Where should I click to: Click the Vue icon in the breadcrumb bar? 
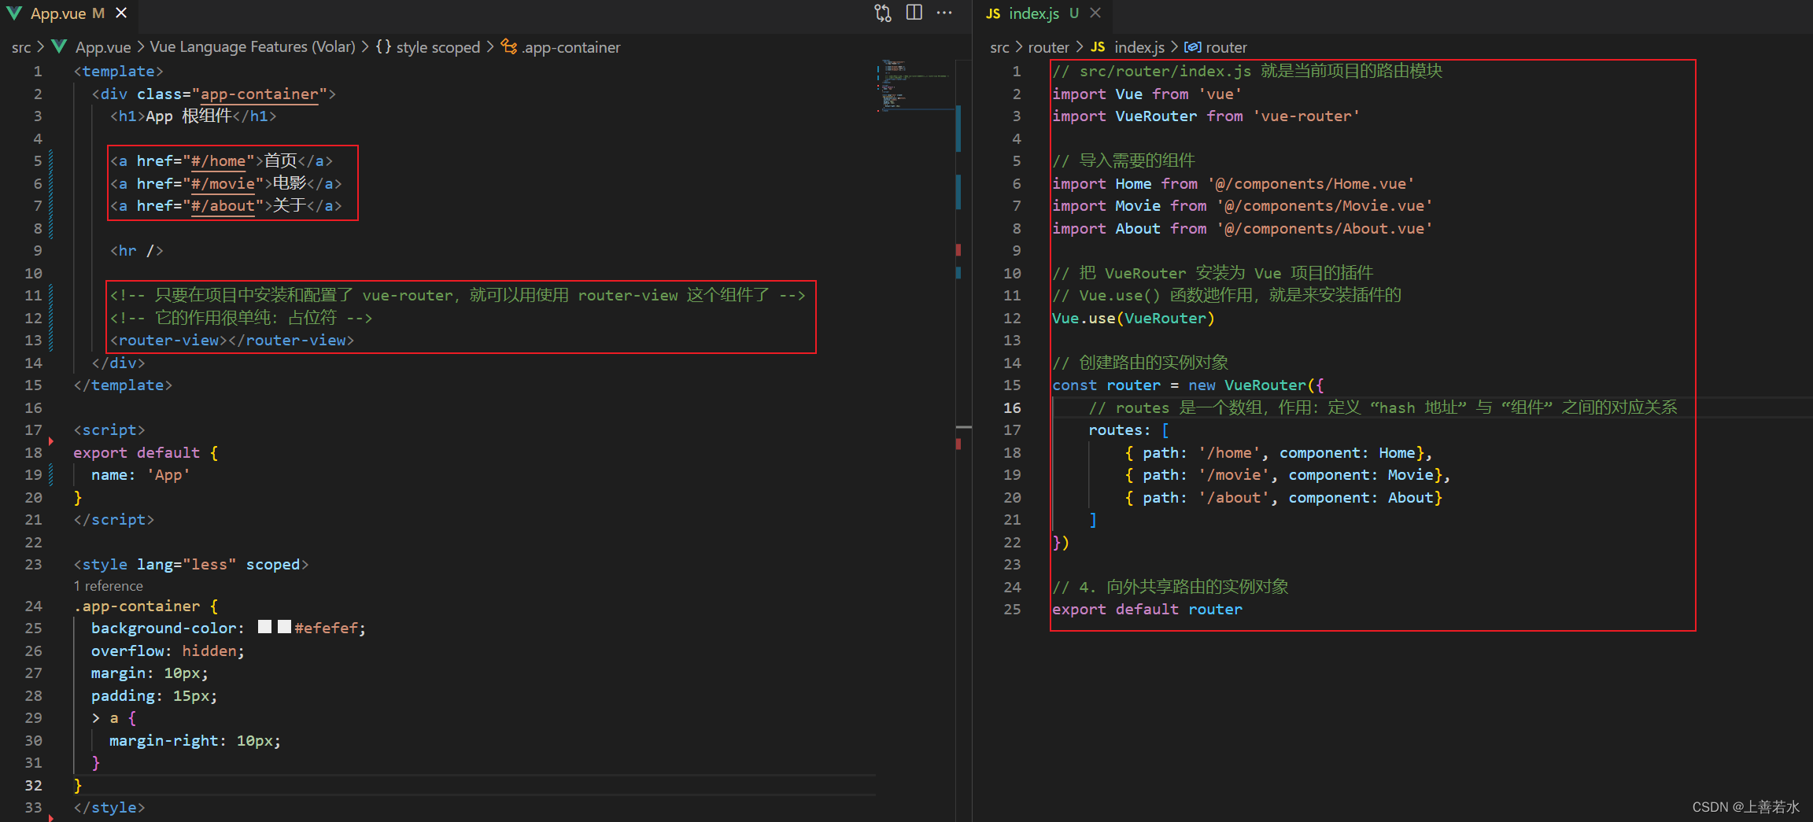(x=59, y=47)
